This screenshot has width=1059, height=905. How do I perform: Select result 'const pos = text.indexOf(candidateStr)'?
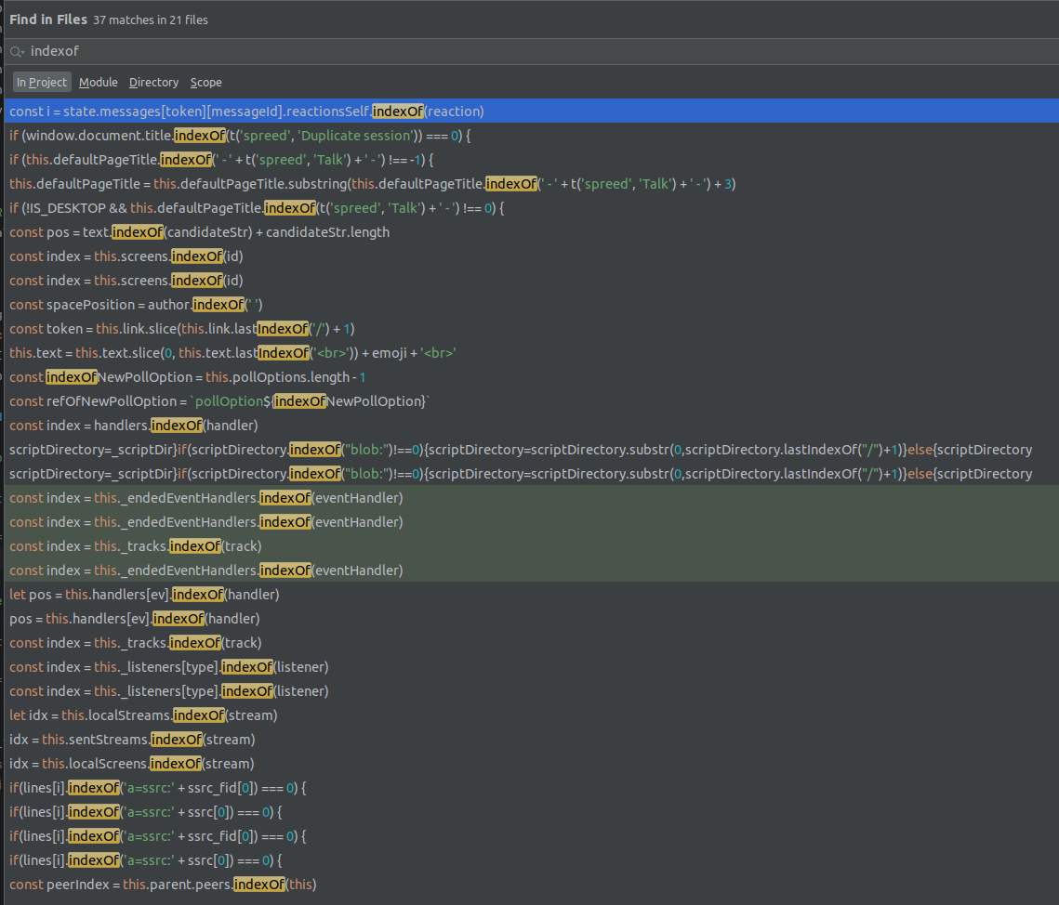point(532,232)
